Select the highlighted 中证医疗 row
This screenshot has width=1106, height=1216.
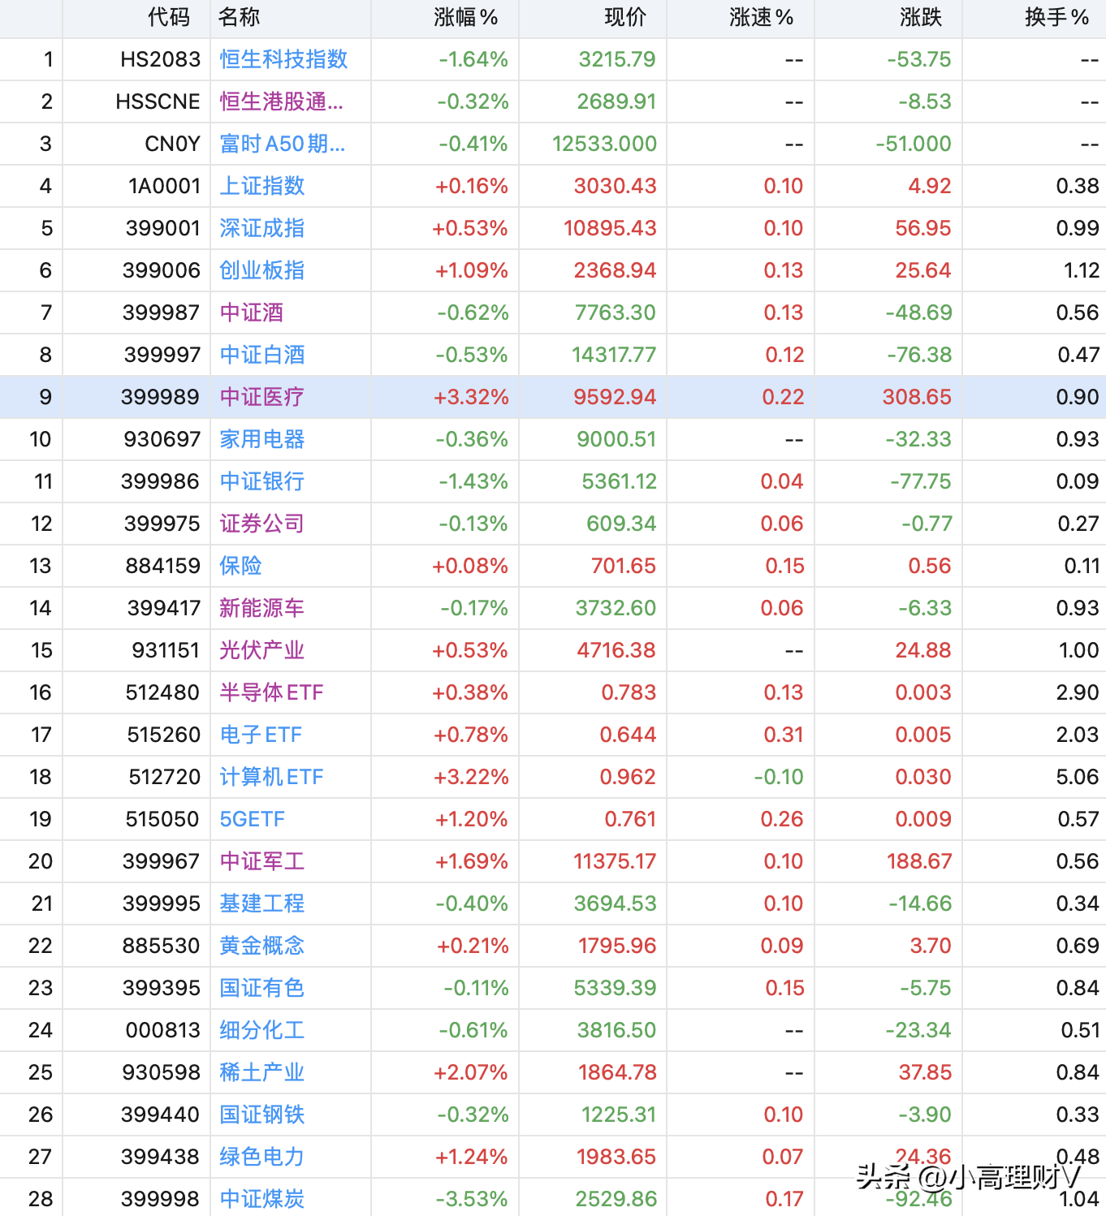(553, 397)
